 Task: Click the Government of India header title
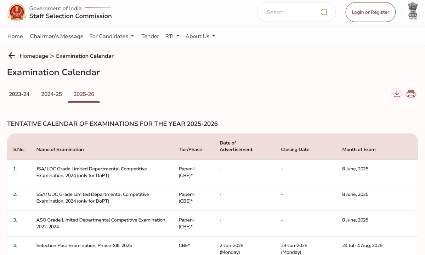55,8
